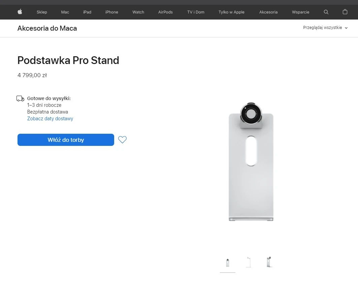
Task: Open the search icon
Action: [x=326, y=12]
